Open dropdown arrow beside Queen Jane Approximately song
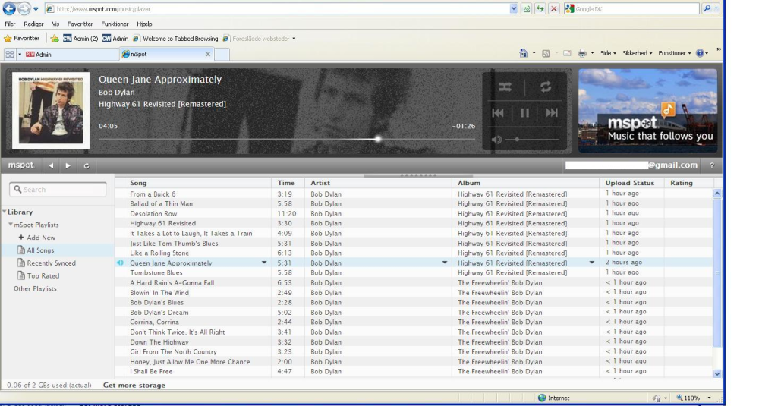 (264, 263)
